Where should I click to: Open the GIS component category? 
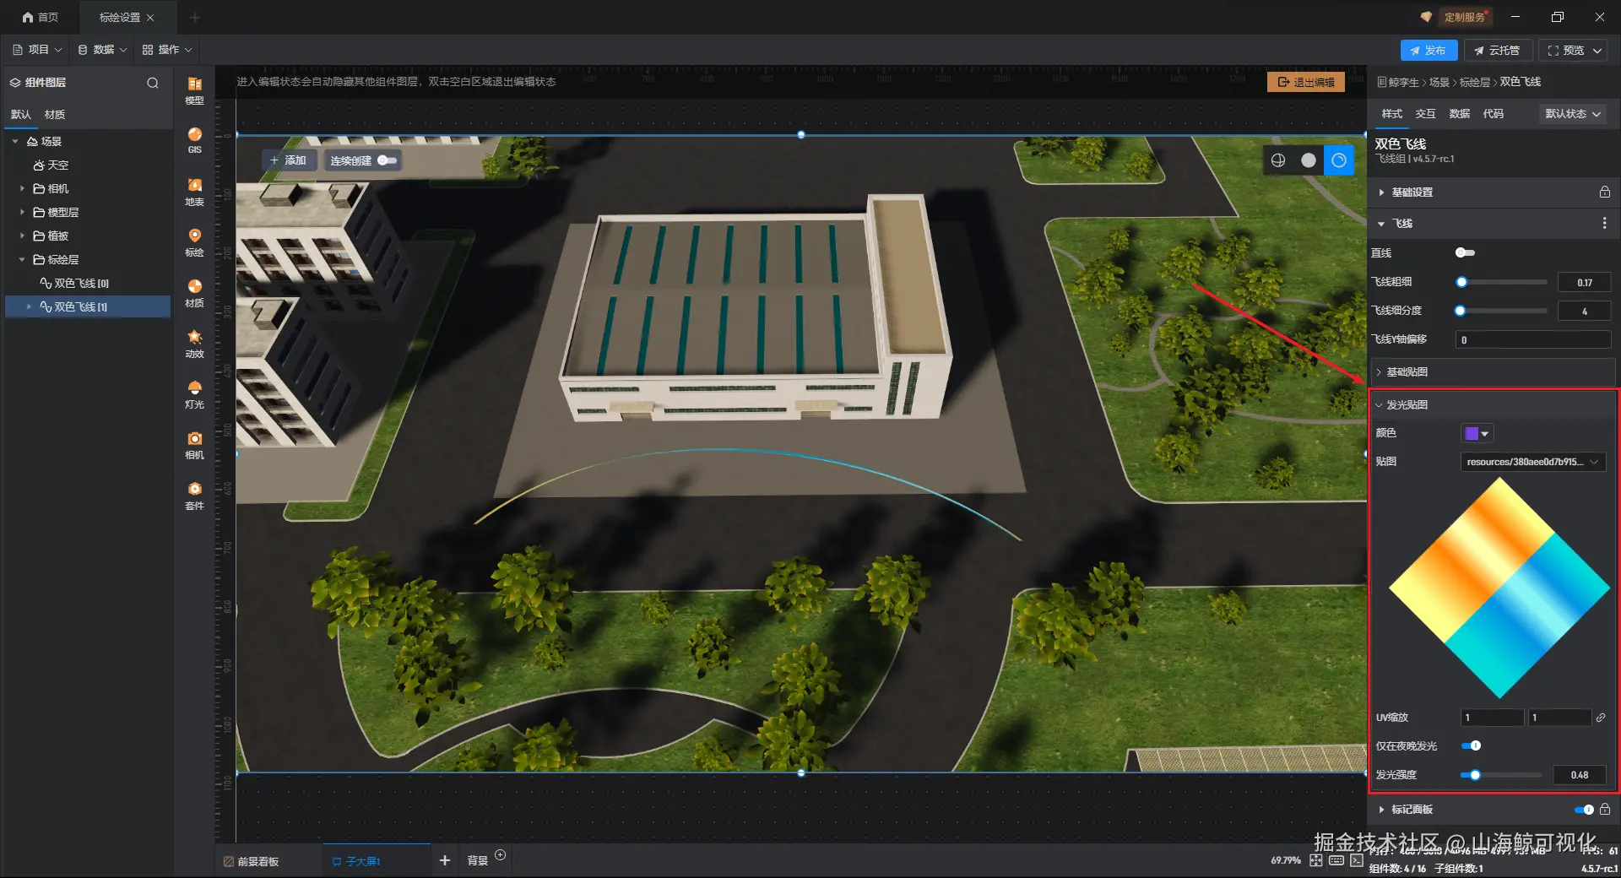click(x=194, y=140)
